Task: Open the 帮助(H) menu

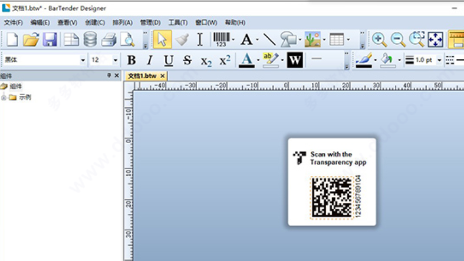Action: 235,22
